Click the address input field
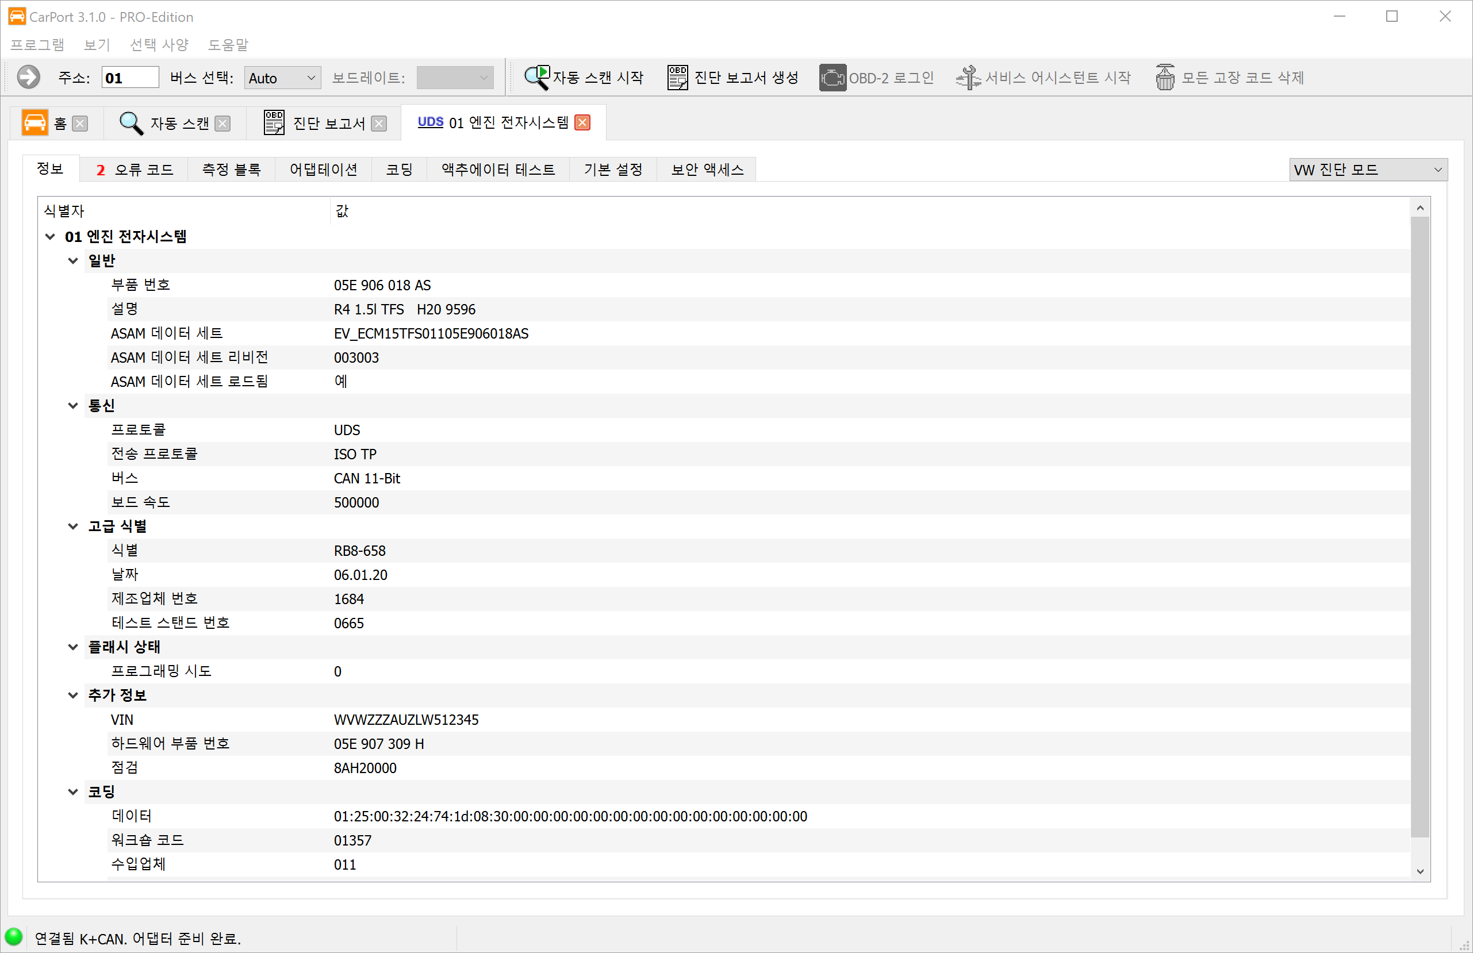 pyautogui.click(x=130, y=78)
